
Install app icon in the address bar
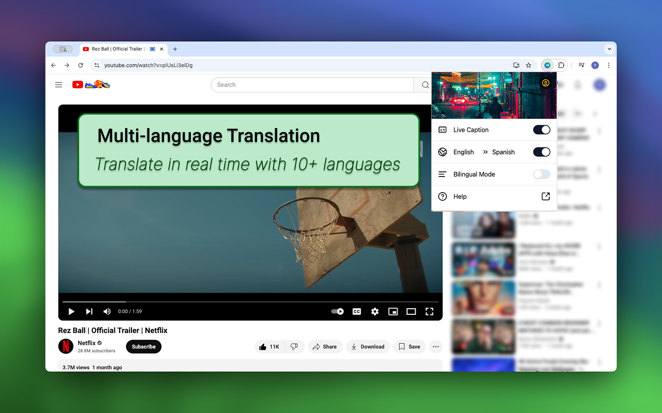pos(516,65)
